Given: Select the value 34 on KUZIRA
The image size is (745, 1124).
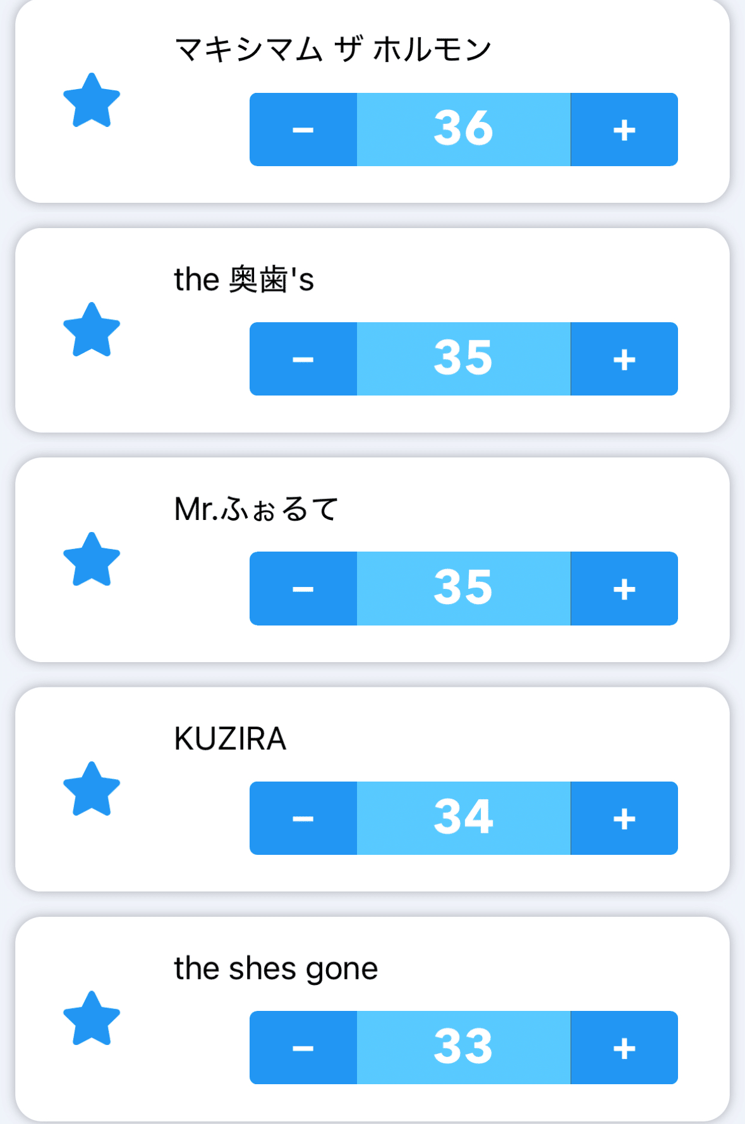Looking at the screenshot, I should (463, 818).
